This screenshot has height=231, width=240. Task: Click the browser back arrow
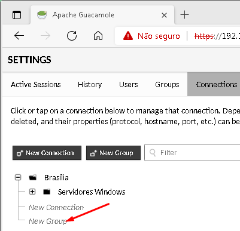point(19,36)
